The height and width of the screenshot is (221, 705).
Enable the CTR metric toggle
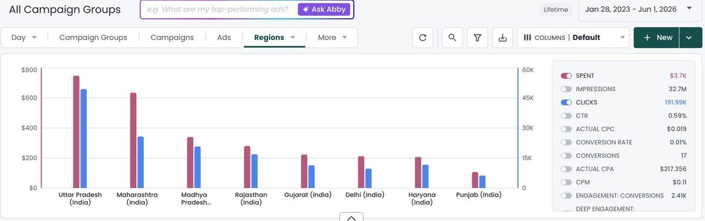point(566,116)
